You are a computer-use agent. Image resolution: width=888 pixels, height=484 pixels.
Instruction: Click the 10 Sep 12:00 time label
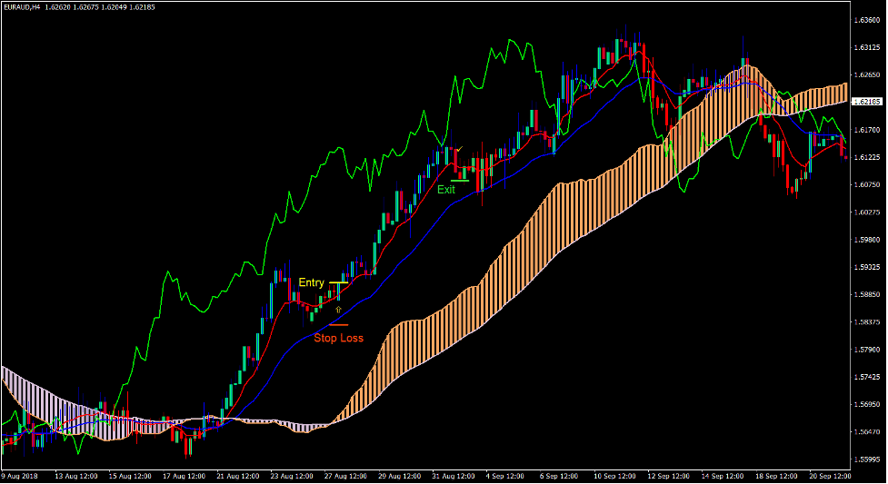(617, 476)
